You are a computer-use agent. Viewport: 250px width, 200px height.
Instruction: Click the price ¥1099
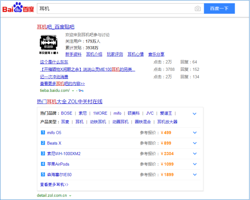167,164
